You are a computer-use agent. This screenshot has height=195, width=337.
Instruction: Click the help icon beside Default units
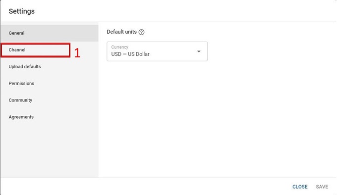pos(141,32)
